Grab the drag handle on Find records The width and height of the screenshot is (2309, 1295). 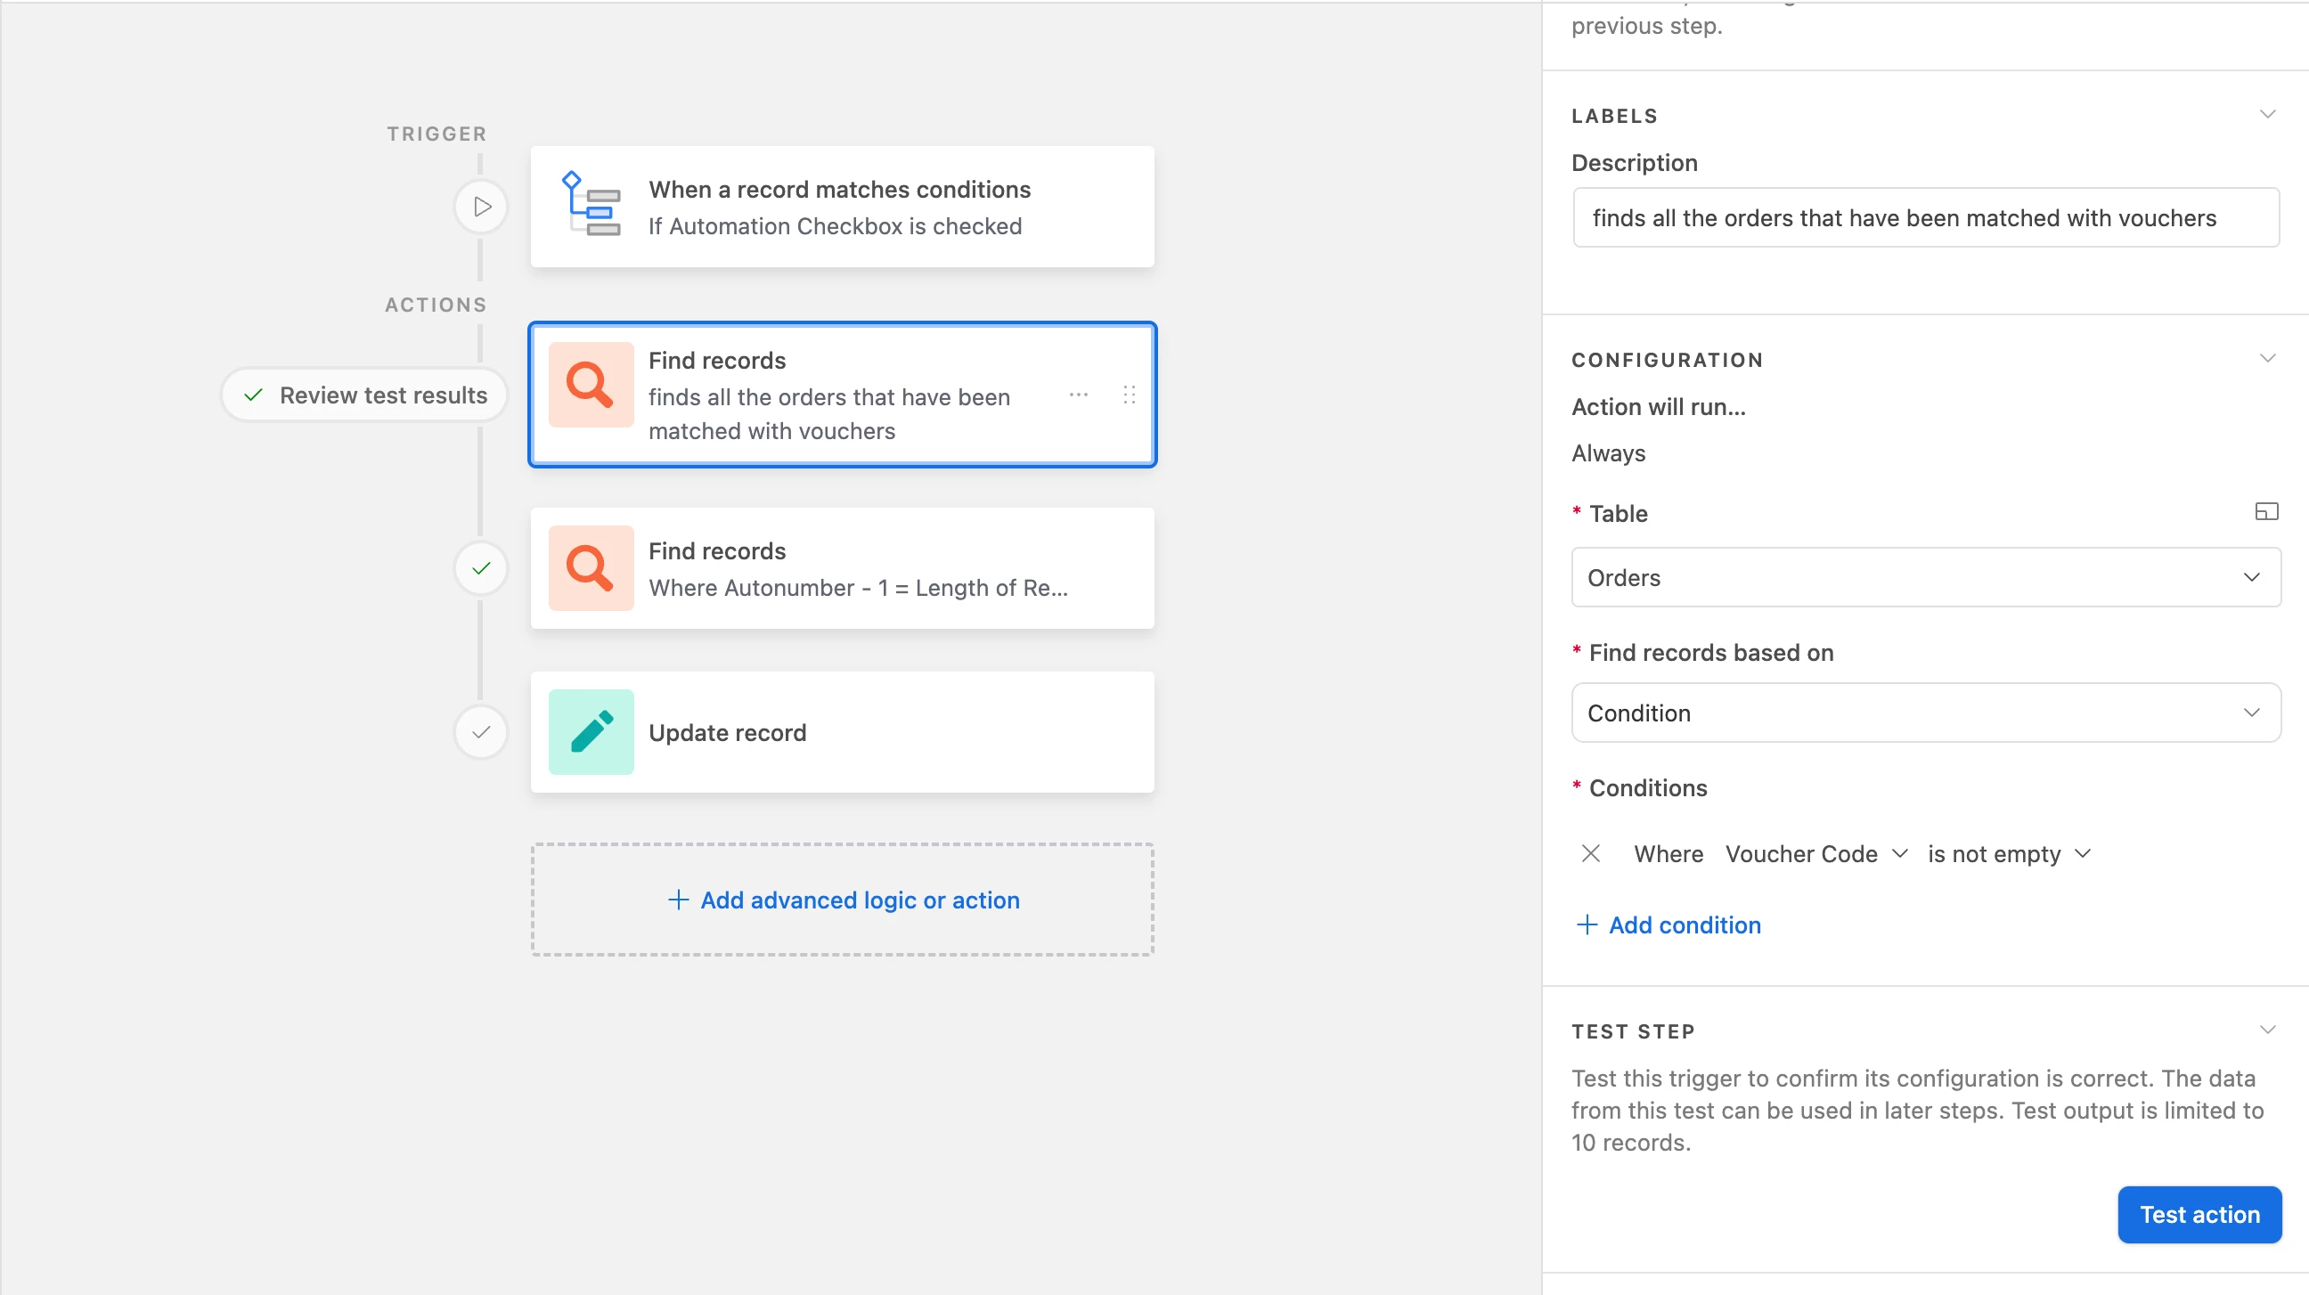click(x=1130, y=395)
